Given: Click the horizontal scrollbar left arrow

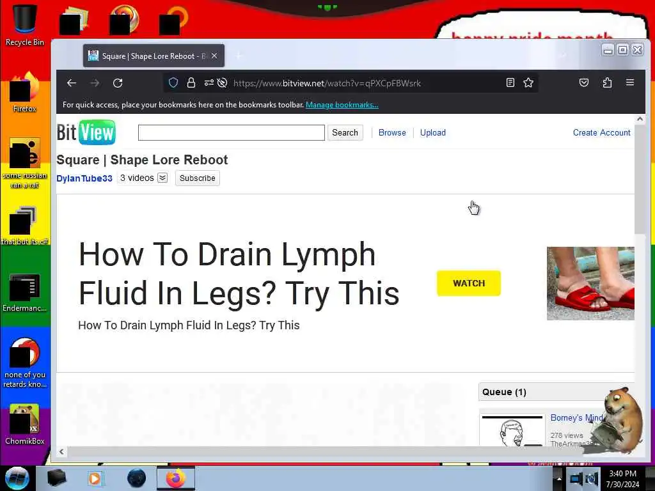Looking at the screenshot, I should [x=61, y=451].
